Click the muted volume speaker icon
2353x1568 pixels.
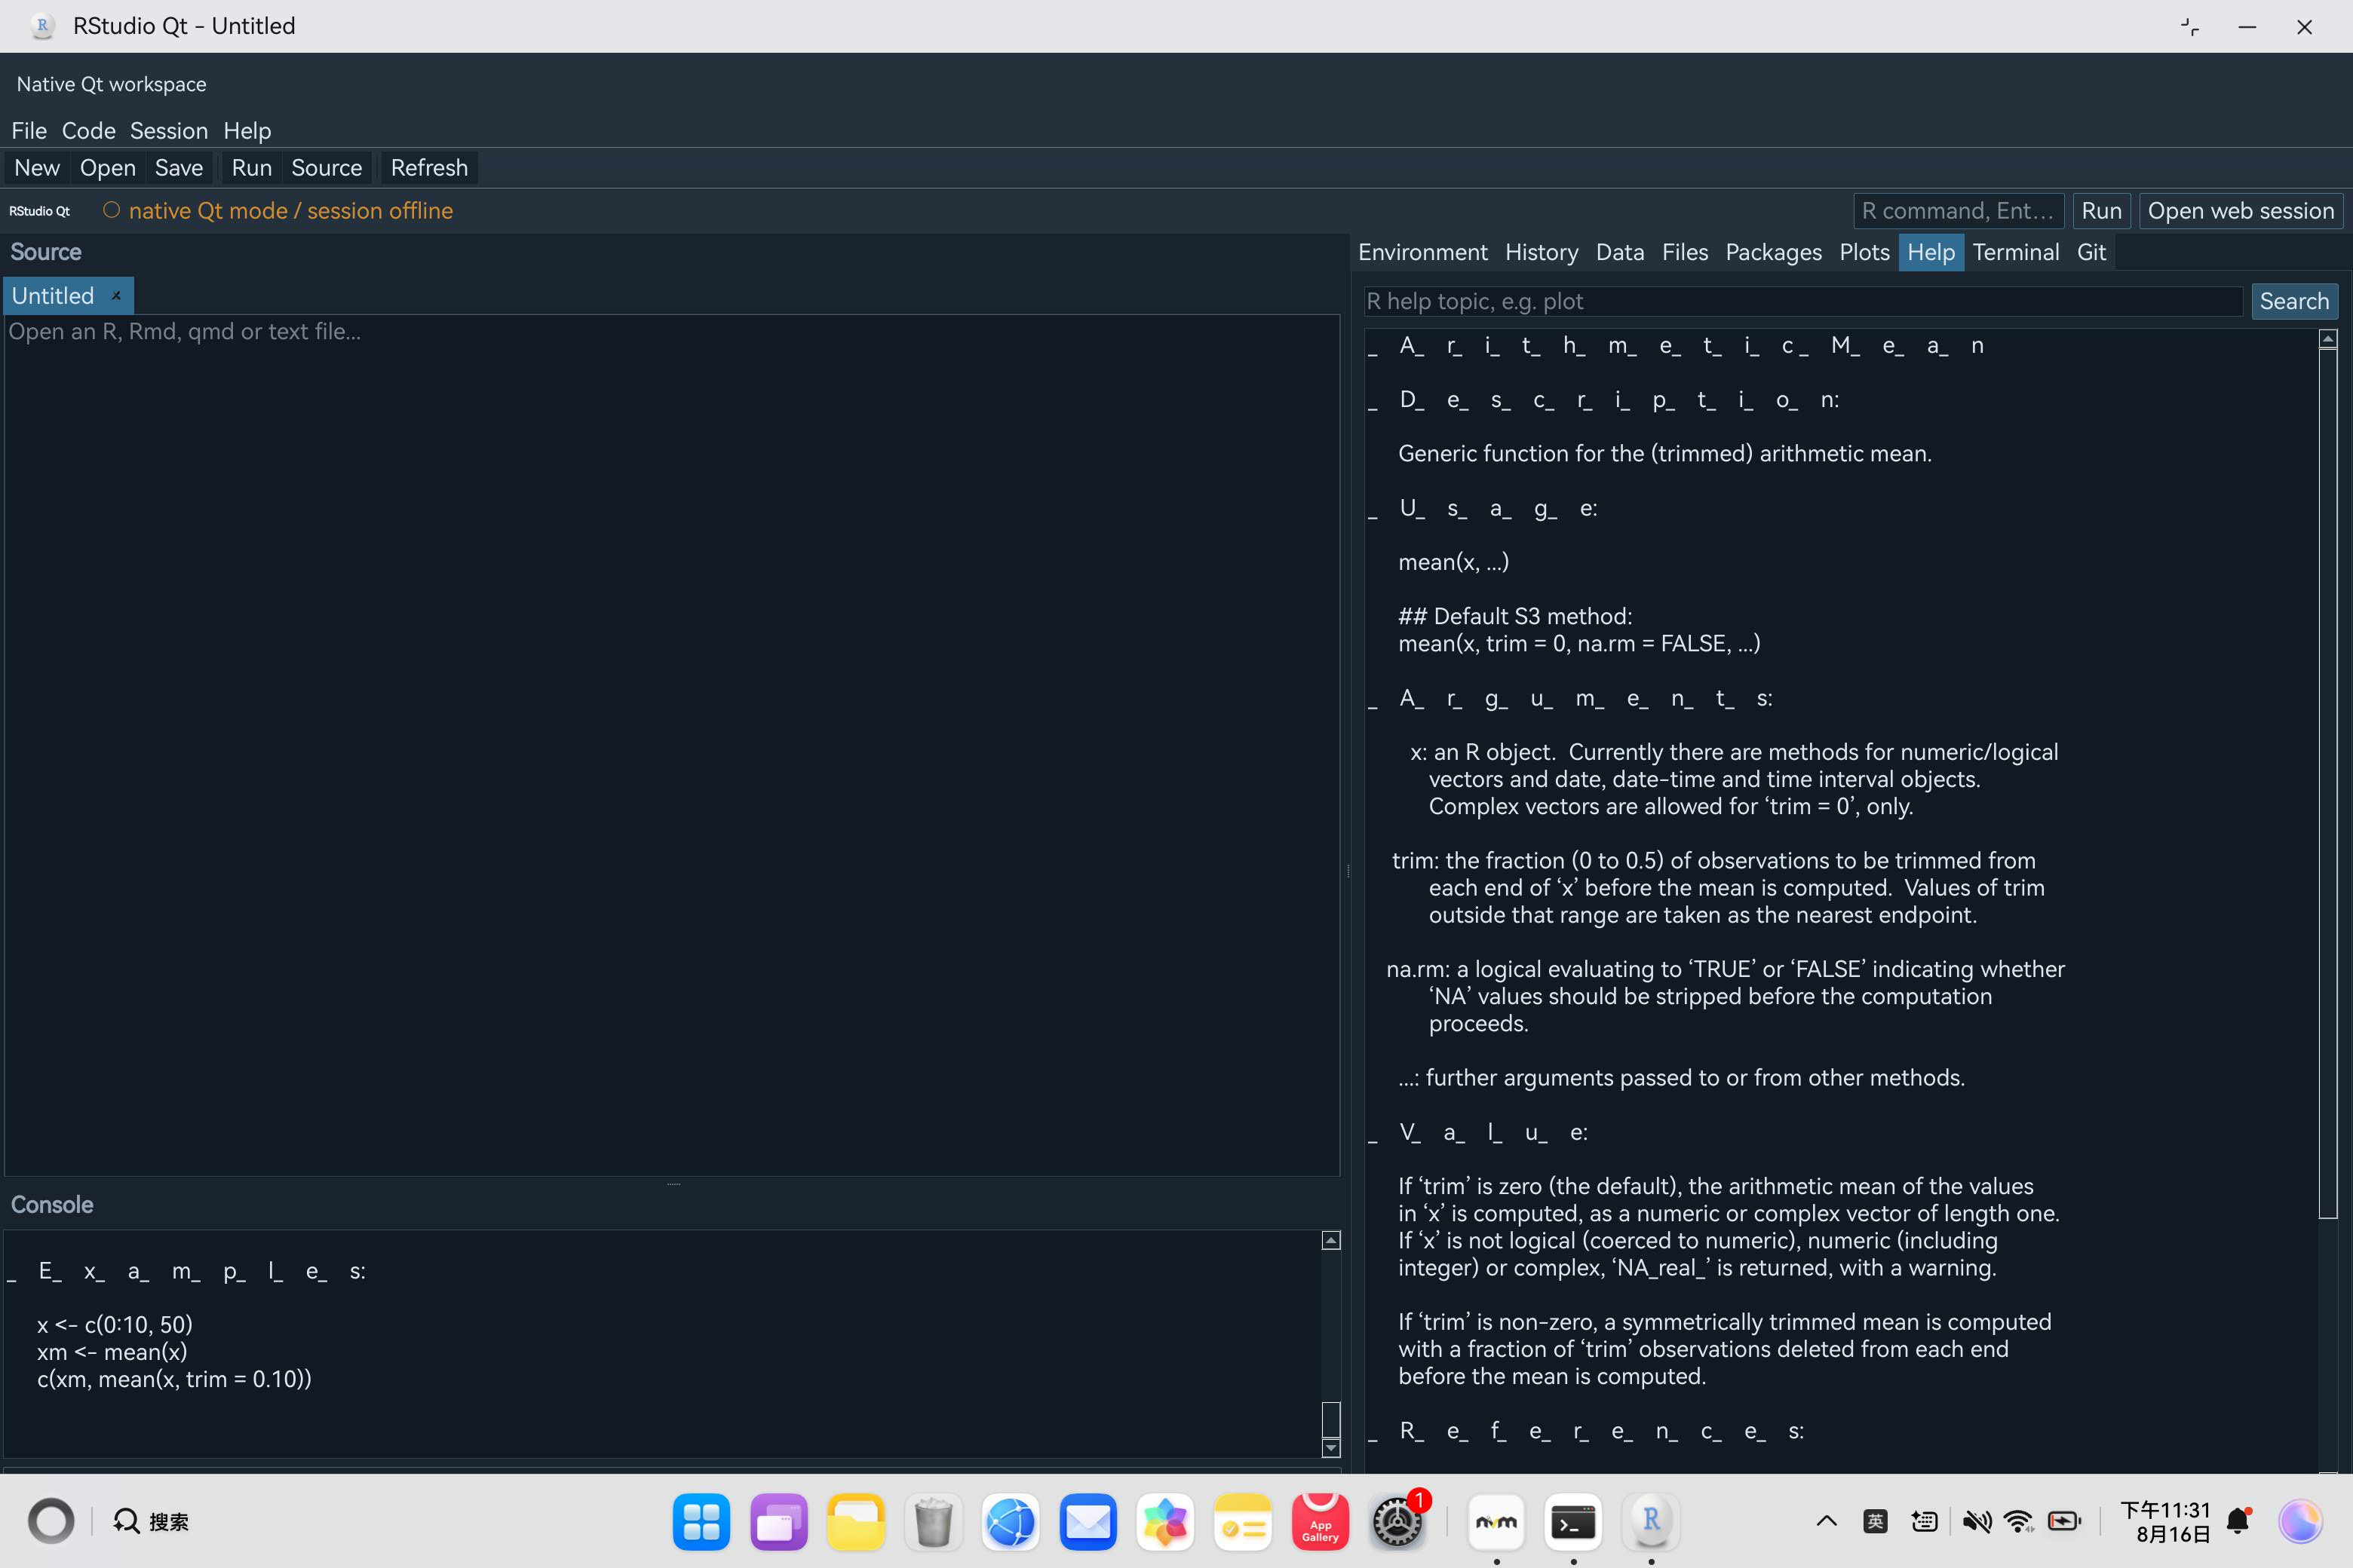(x=1975, y=1521)
